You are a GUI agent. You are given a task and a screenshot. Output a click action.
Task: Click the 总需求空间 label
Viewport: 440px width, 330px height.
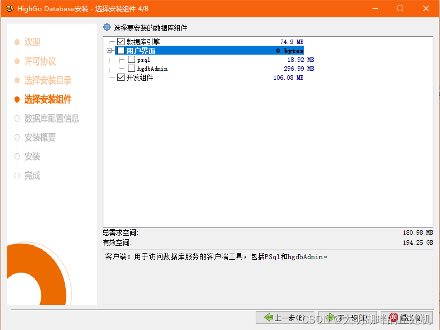pos(121,232)
